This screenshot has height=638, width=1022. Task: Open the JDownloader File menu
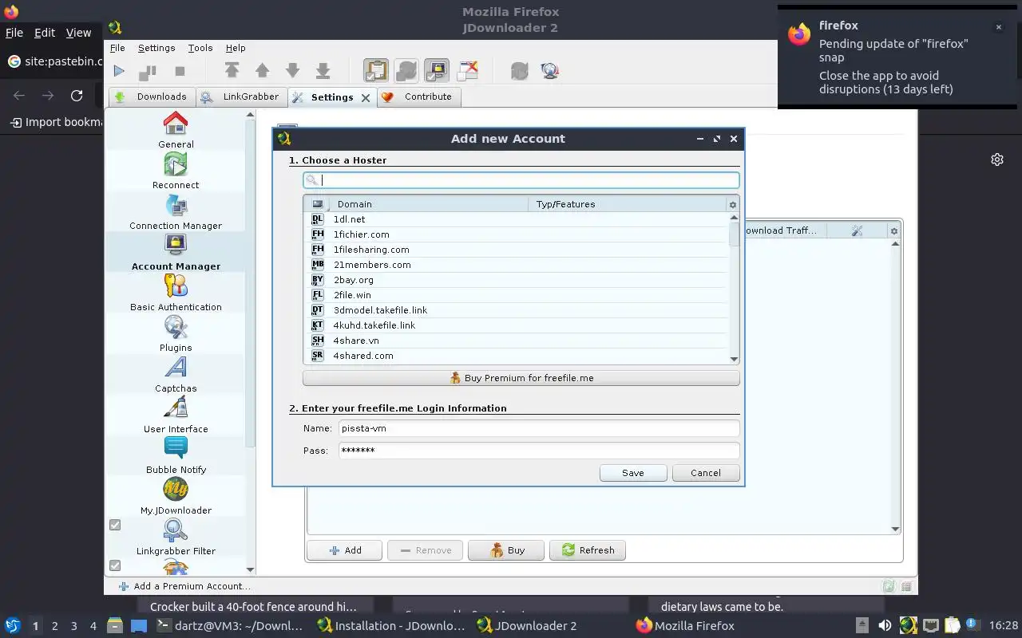click(117, 48)
